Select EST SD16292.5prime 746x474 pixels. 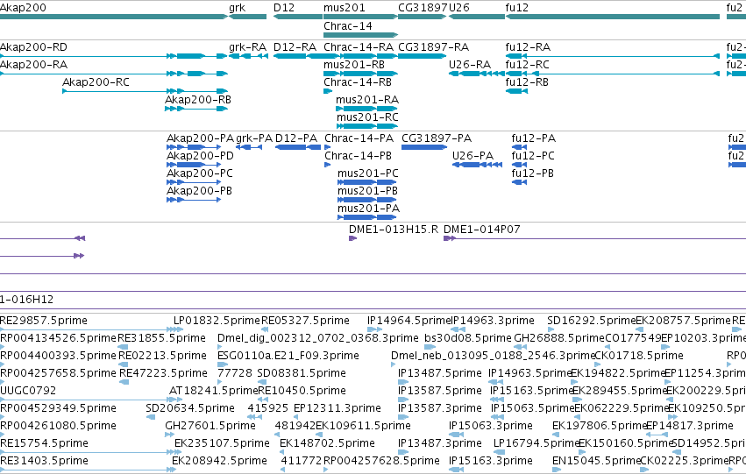click(x=592, y=321)
